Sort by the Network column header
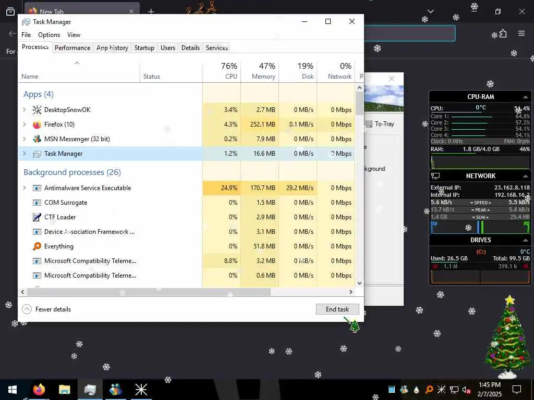This screenshot has height=400, width=534. click(x=336, y=71)
